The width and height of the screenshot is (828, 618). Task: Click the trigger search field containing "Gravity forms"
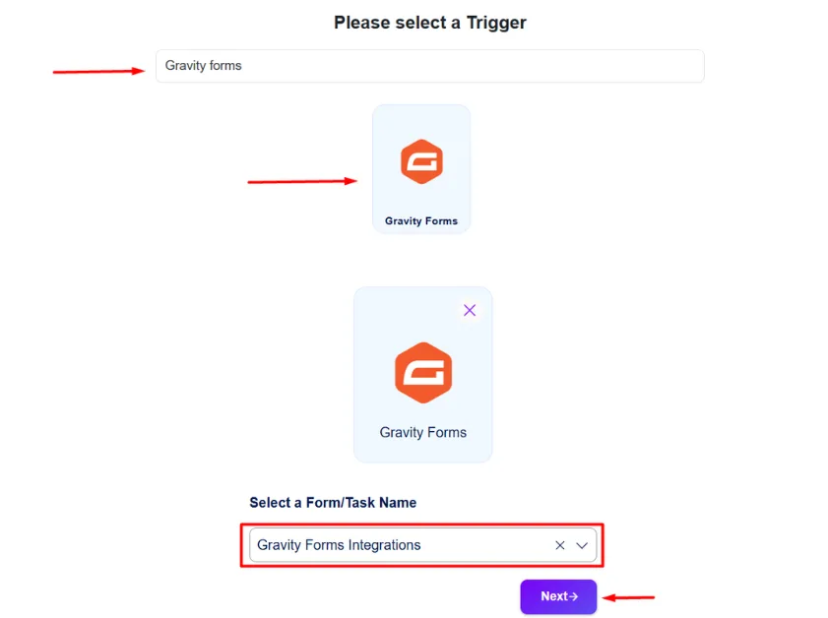tap(429, 66)
